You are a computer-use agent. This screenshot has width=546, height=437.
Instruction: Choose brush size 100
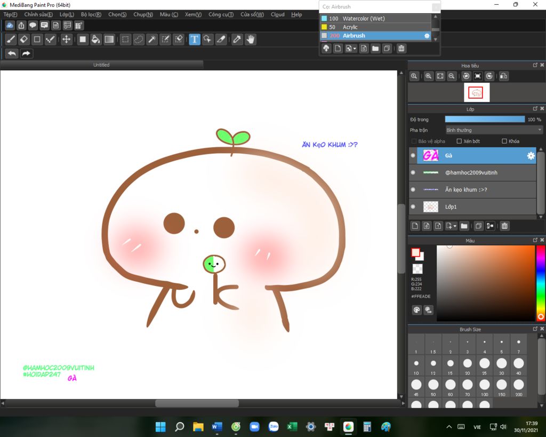coord(484,386)
